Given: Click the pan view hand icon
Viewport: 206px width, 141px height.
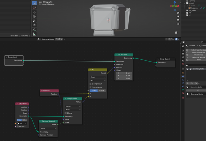Looking at the screenshot, I should point(178,16).
